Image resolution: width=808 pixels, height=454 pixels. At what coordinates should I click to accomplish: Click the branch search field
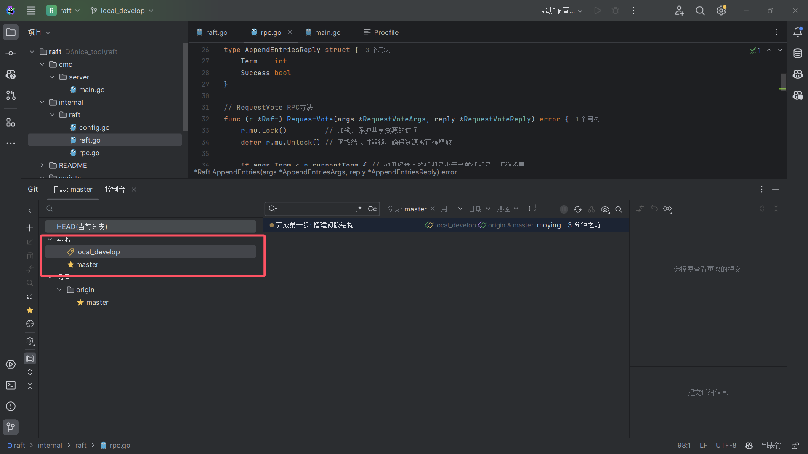pyautogui.click(x=151, y=209)
